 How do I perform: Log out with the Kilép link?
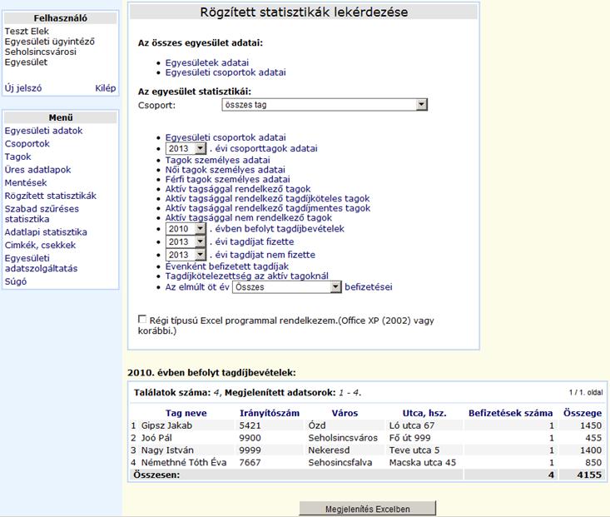coord(106,88)
